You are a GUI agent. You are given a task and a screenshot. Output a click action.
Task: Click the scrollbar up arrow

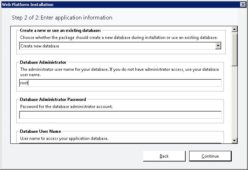pos(235,29)
